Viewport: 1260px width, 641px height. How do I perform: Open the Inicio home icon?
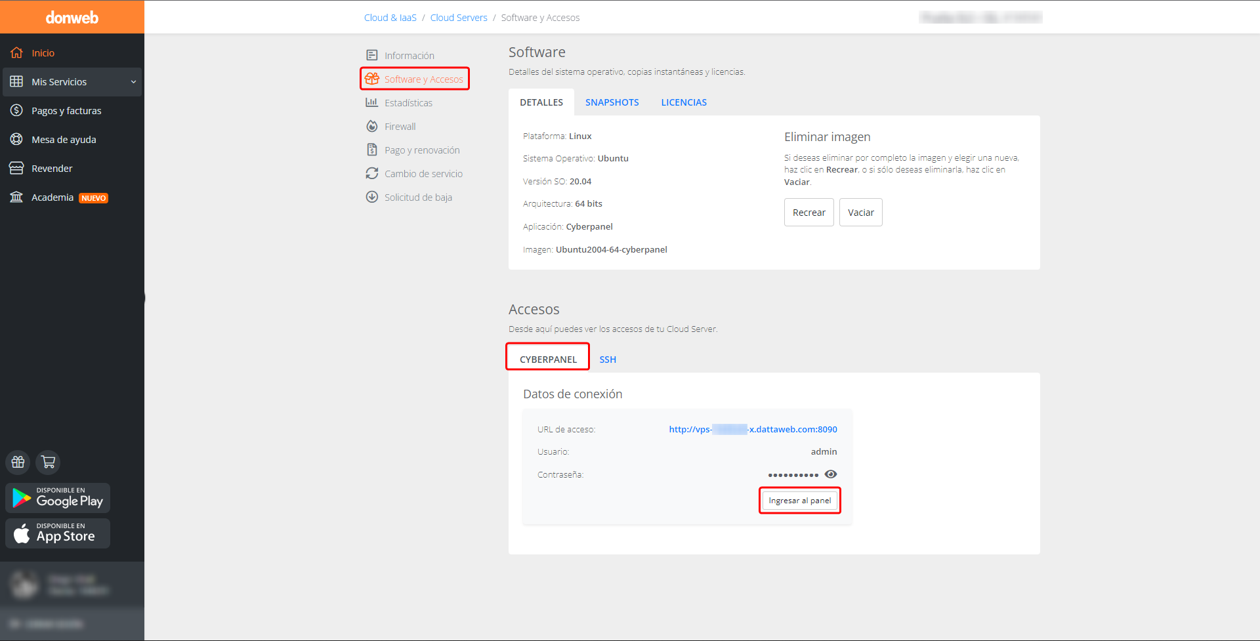pos(16,52)
